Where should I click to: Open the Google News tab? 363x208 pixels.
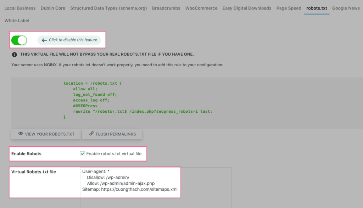(x=346, y=8)
